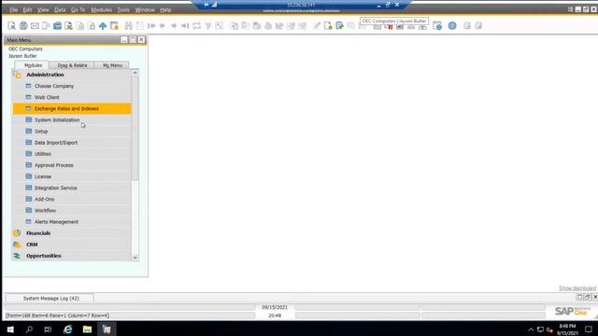Click Main Menu scrollbar up arrow
Screen dimensions: 598x336
tap(135, 73)
